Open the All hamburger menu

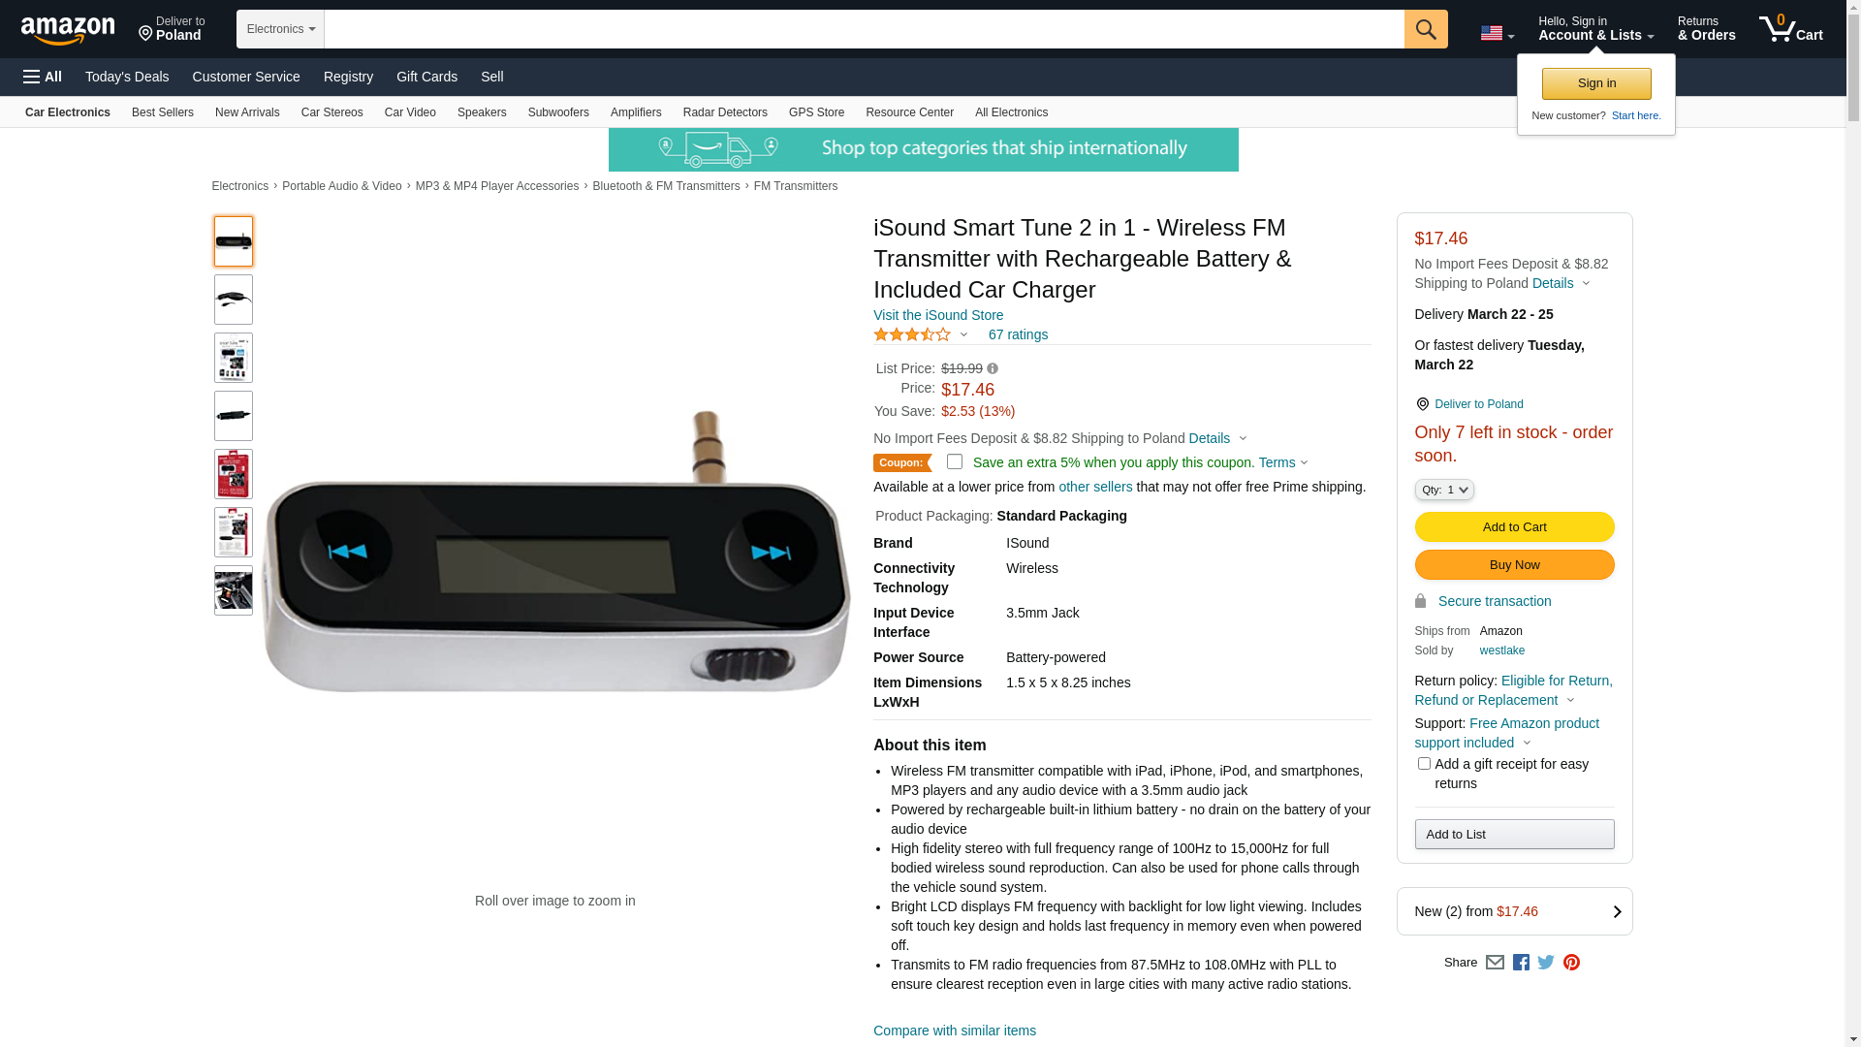43,77
